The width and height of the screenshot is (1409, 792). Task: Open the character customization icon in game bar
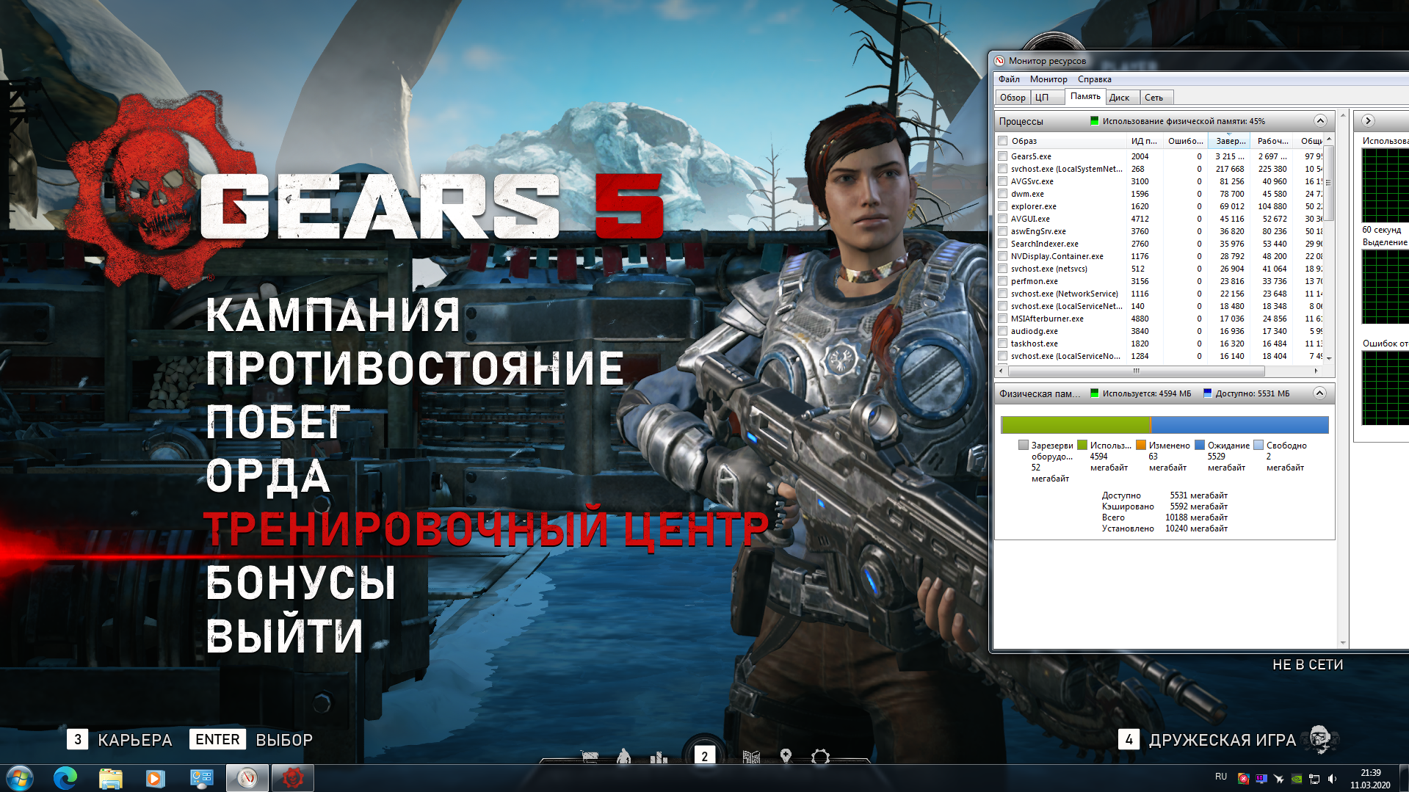point(624,756)
